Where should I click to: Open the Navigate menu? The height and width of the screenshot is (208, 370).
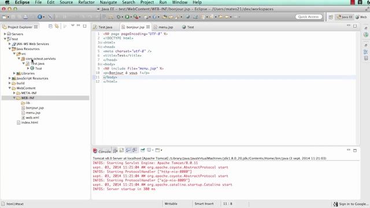108,2
